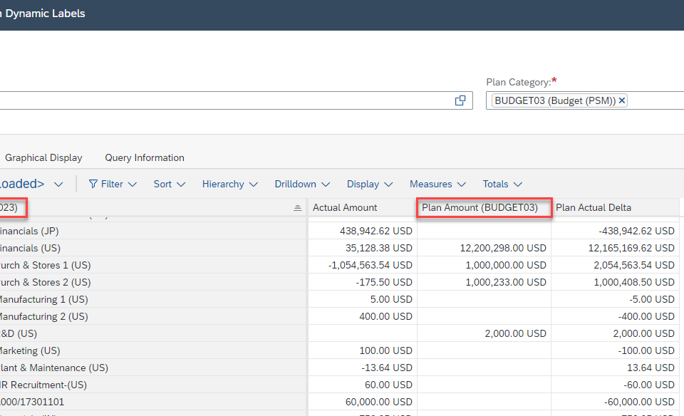Open value help icon in left input field

coord(460,100)
